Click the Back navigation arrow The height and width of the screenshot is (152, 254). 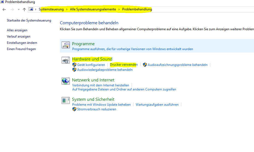tap(4, 10)
